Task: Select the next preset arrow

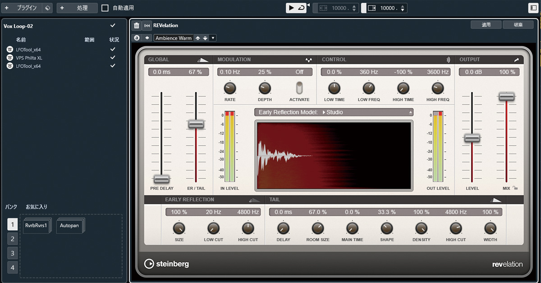Action: pos(205,38)
